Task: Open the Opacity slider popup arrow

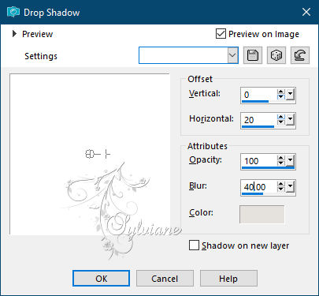Action: 290,161
